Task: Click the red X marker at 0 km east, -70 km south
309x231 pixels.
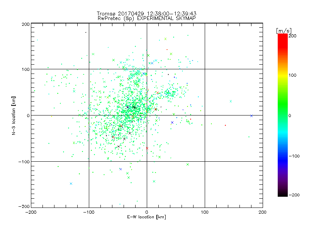Action: (147, 148)
